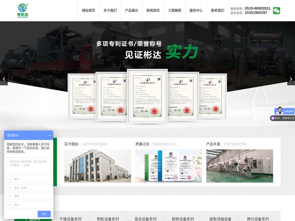The width and height of the screenshot is (295, 221).
Task: Click the 地址 address input field
Action: 29,205
